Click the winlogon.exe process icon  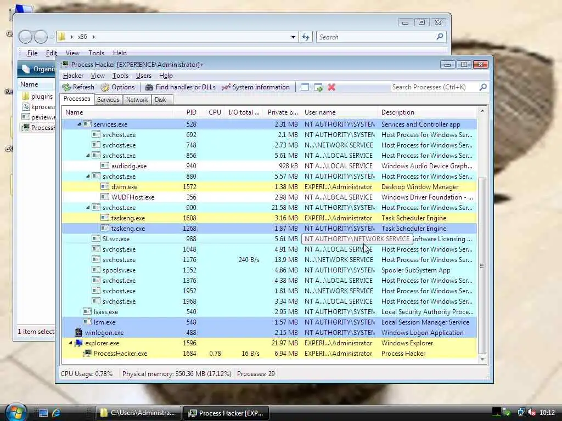coord(78,332)
